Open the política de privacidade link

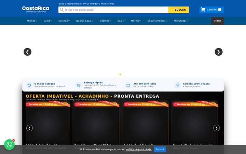click(x=139, y=150)
